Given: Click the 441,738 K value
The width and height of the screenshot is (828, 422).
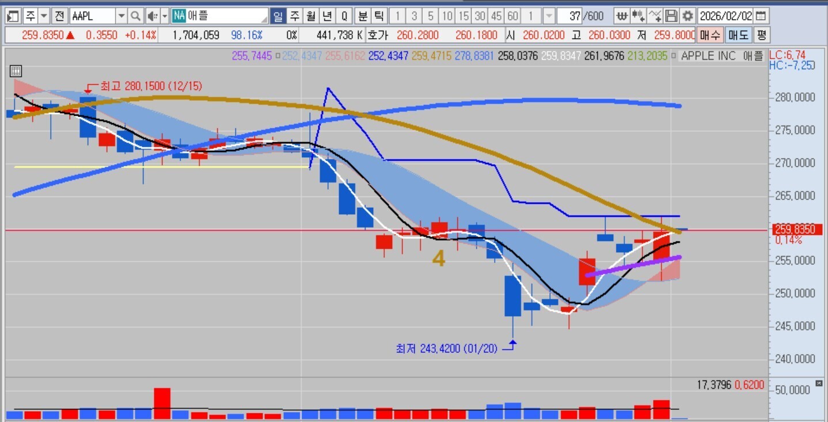Looking at the screenshot, I should (x=340, y=35).
